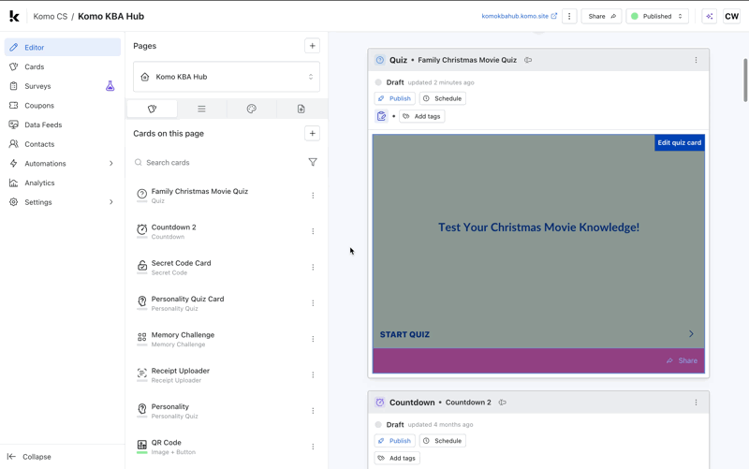Add a new page with the plus icon
749x469 pixels.
pos(312,46)
